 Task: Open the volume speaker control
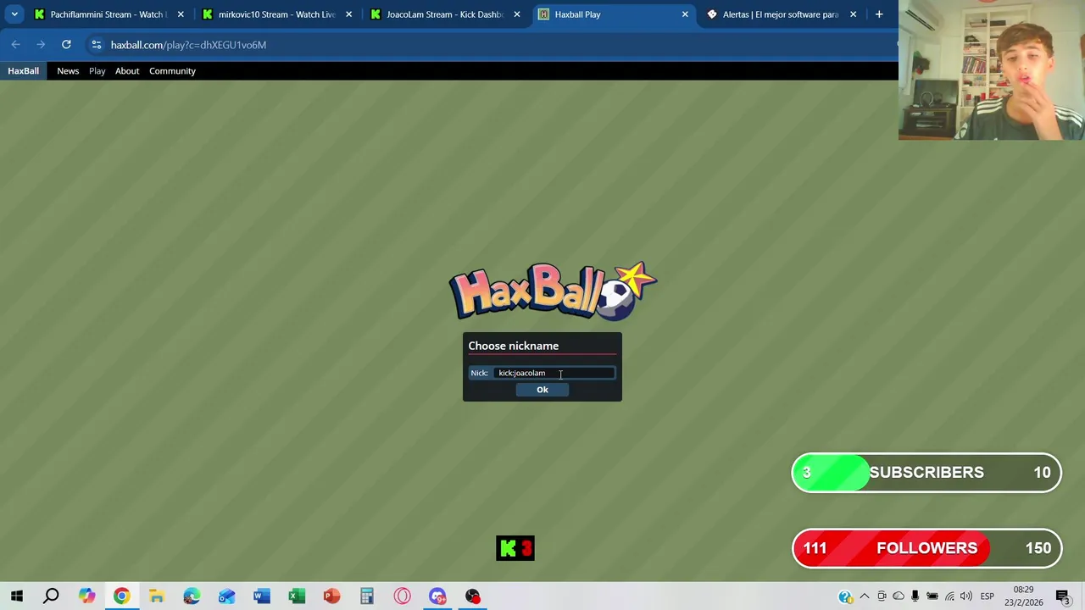pos(966,596)
